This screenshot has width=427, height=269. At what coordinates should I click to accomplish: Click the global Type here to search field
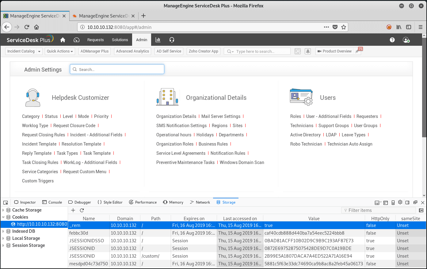(x=257, y=51)
